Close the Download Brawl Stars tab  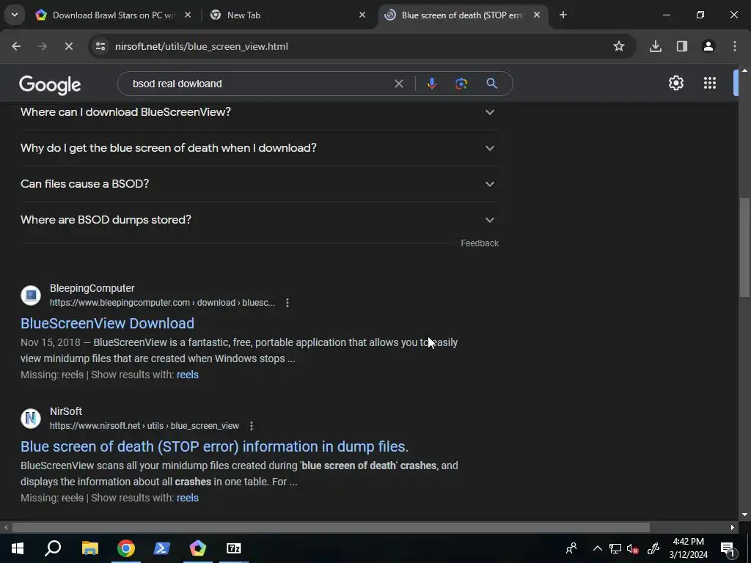[188, 15]
